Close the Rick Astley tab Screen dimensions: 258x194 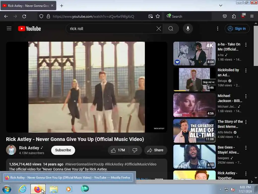pos(52,6)
